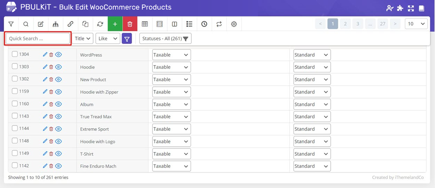435x188 pixels.
Task: Expand the Statuses - All (261) dropdown
Action: [x=165, y=38]
